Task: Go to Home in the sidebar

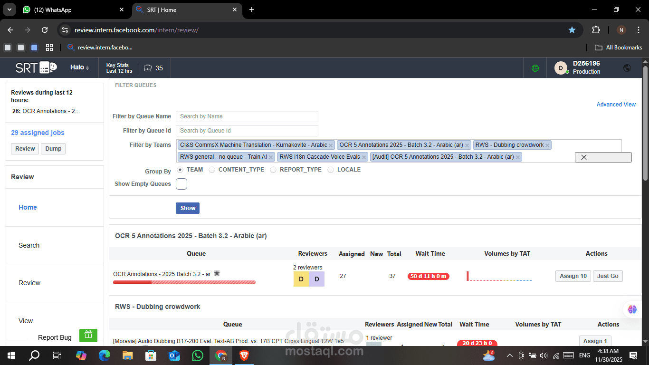Action: pos(28,207)
